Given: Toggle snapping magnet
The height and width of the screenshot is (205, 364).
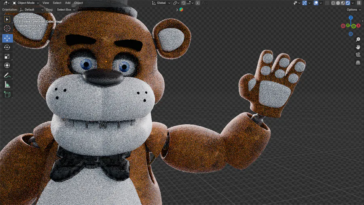Looking at the screenshot, I should (183, 3).
